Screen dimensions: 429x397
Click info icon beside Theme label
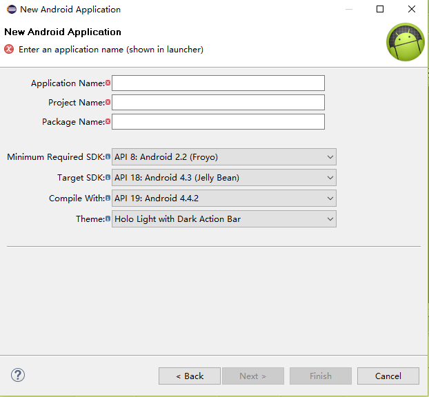point(108,218)
